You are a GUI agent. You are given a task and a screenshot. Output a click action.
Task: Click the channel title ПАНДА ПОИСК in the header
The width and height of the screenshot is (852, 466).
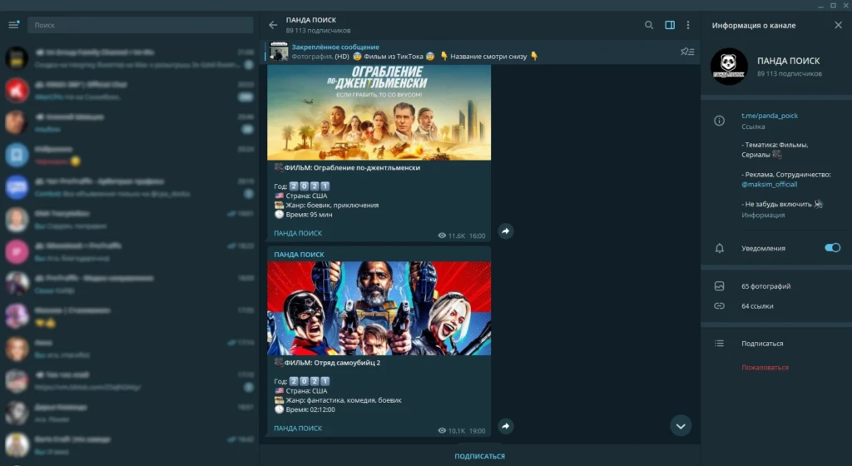[x=311, y=19]
